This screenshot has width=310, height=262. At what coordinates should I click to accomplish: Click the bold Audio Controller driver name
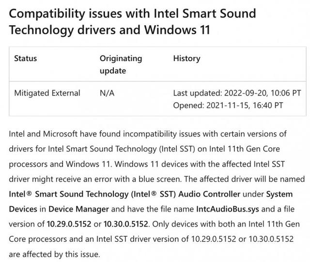click(124, 194)
